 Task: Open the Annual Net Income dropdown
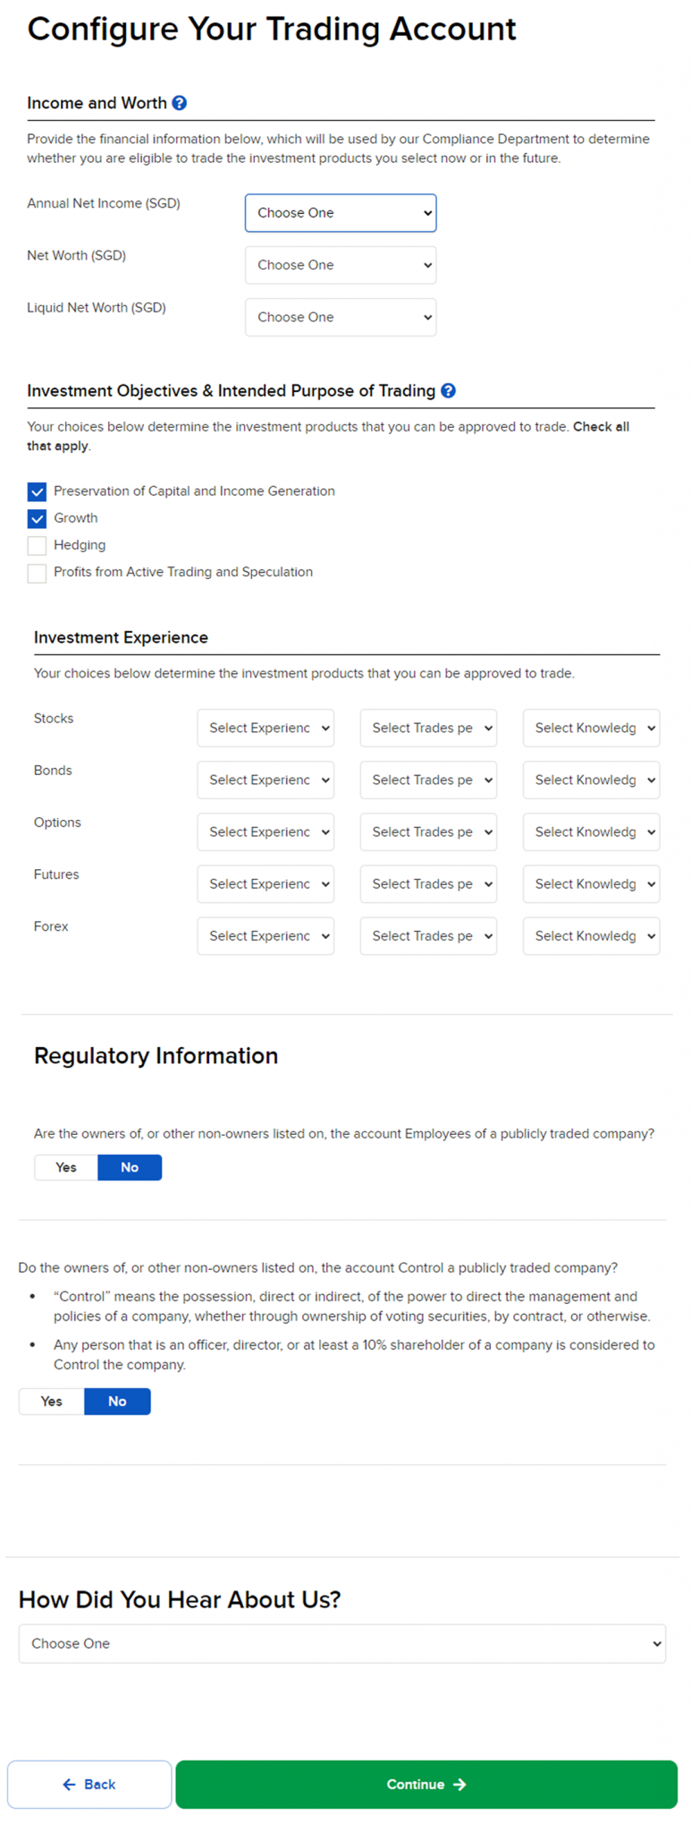point(341,213)
